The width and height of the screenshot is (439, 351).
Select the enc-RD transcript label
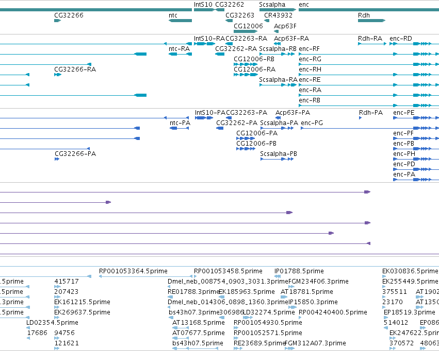[x=401, y=38]
